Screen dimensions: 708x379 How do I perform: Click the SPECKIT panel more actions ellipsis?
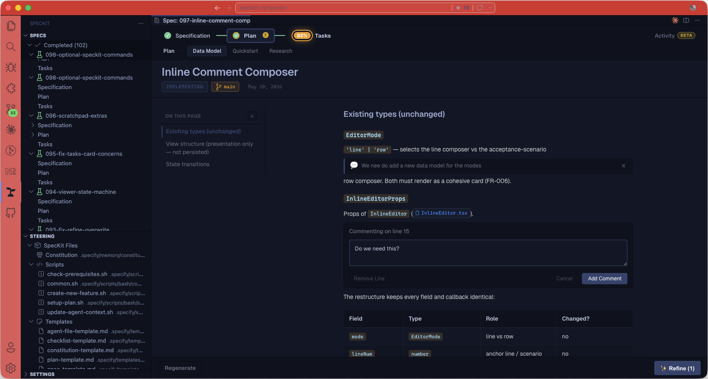click(x=141, y=23)
